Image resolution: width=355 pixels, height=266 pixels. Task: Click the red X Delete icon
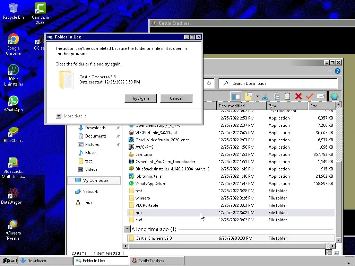(x=298, y=97)
